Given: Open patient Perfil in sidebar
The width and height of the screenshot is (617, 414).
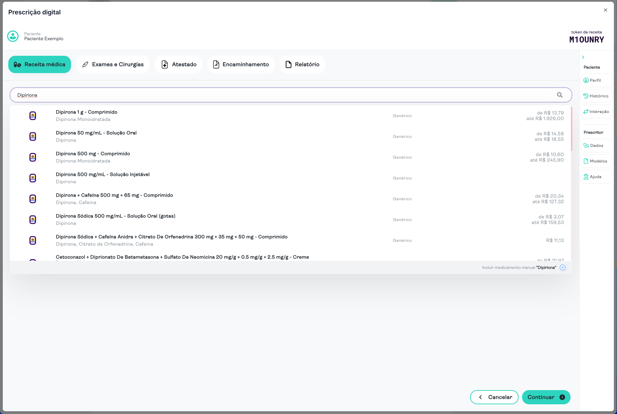Looking at the screenshot, I should 596,80.
